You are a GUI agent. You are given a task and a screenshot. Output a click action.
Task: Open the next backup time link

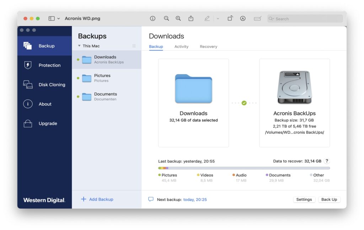(195, 200)
